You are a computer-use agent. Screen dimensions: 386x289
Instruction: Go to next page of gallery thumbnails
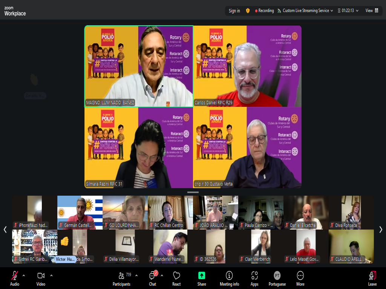(381, 230)
